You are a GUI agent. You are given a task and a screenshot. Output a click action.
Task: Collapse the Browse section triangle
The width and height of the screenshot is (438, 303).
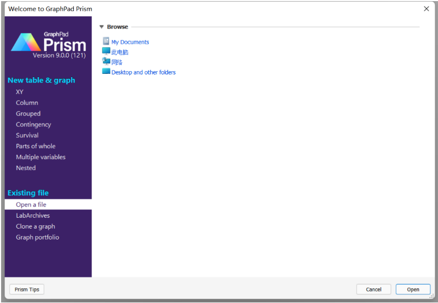102,27
